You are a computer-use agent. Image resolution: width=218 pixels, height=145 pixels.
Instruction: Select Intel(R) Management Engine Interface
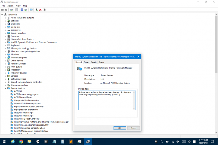(x=31, y=131)
